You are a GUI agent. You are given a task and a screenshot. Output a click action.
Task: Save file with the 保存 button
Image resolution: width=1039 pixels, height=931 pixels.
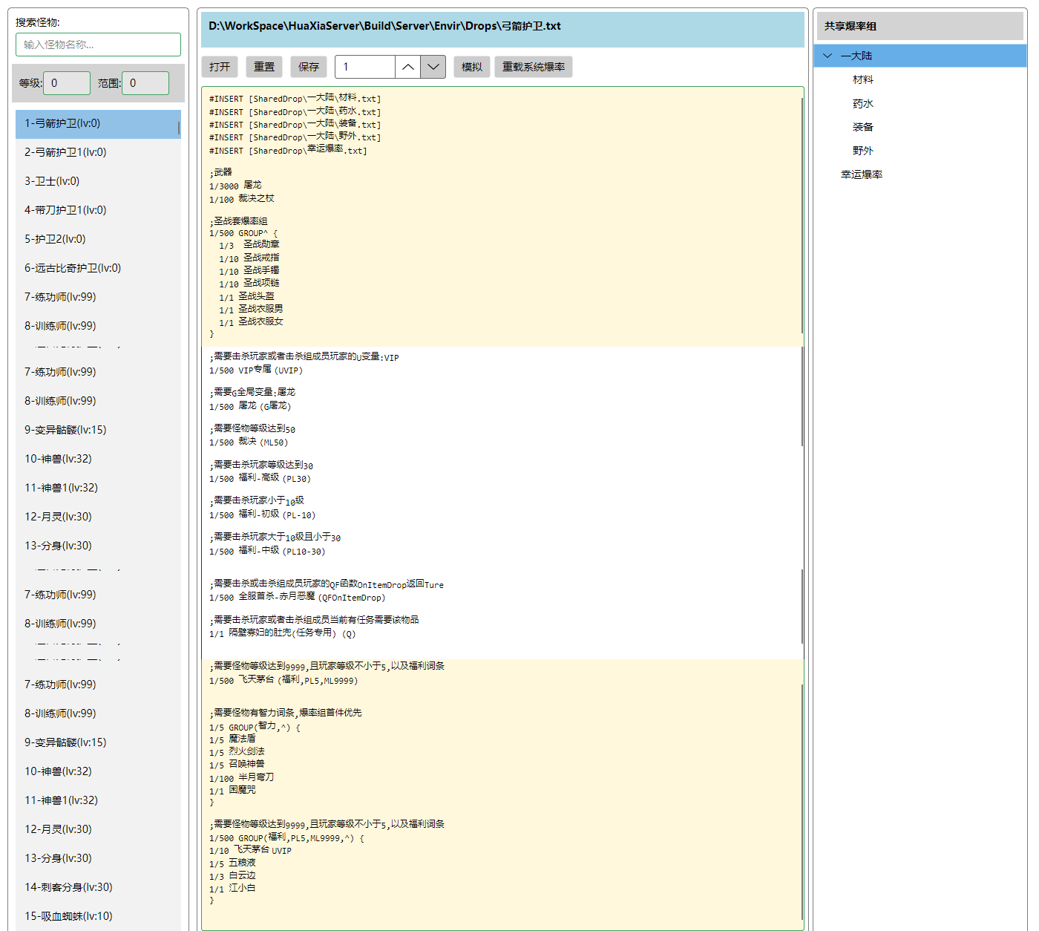309,67
